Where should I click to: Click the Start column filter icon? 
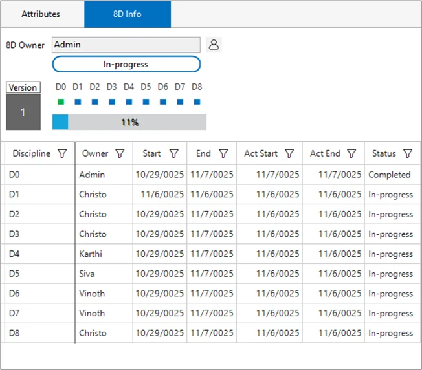coord(173,154)
